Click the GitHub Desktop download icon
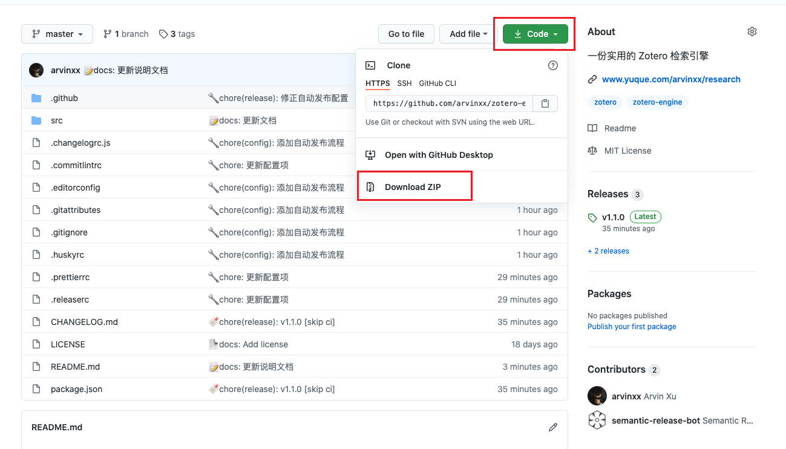This screenshot has width=786, height=449. [370, 155]
